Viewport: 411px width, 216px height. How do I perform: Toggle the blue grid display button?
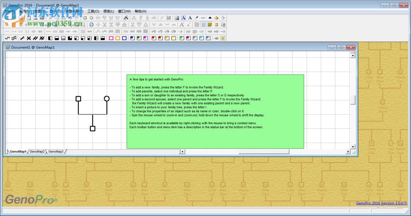pos(203,25)
